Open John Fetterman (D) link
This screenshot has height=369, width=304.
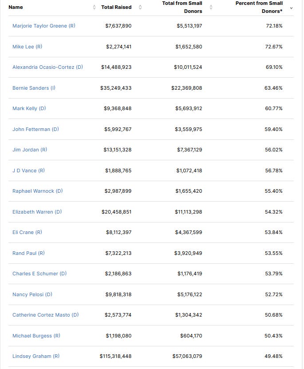[x=36, y=129]
